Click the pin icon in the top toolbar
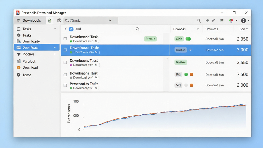 (x=207, y=21)
